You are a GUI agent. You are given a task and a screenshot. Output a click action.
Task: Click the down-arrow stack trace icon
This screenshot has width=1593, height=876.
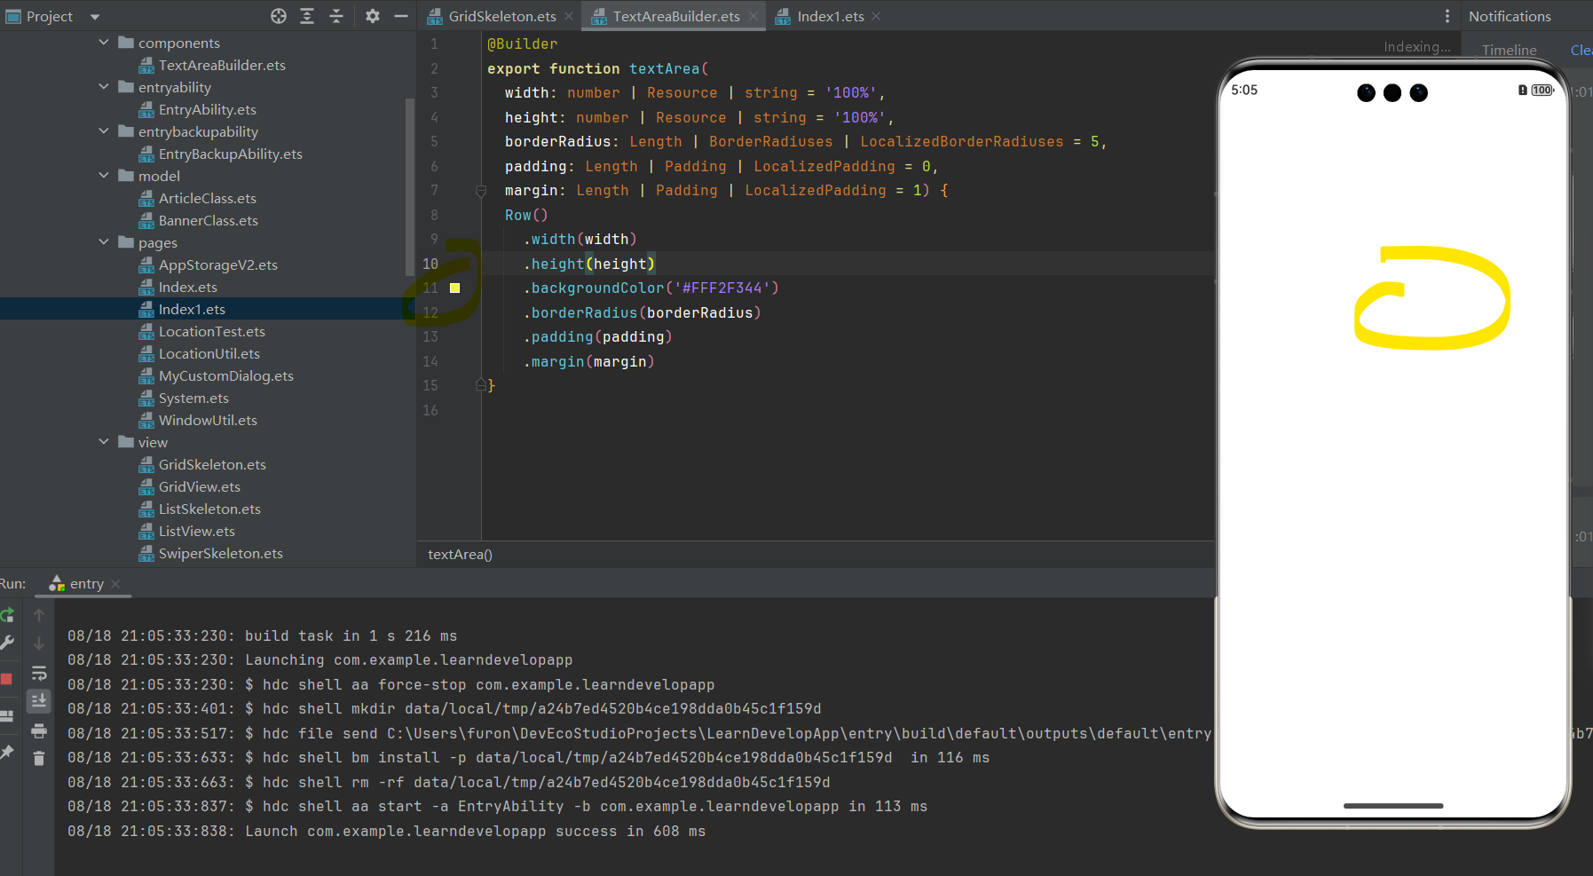point(39,643)
